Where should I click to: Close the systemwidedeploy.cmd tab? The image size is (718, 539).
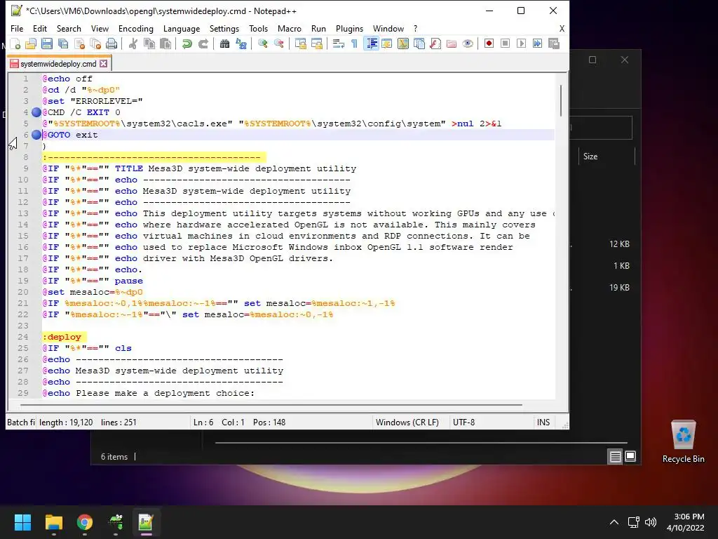pyautogui.click(x=104, y=64)
